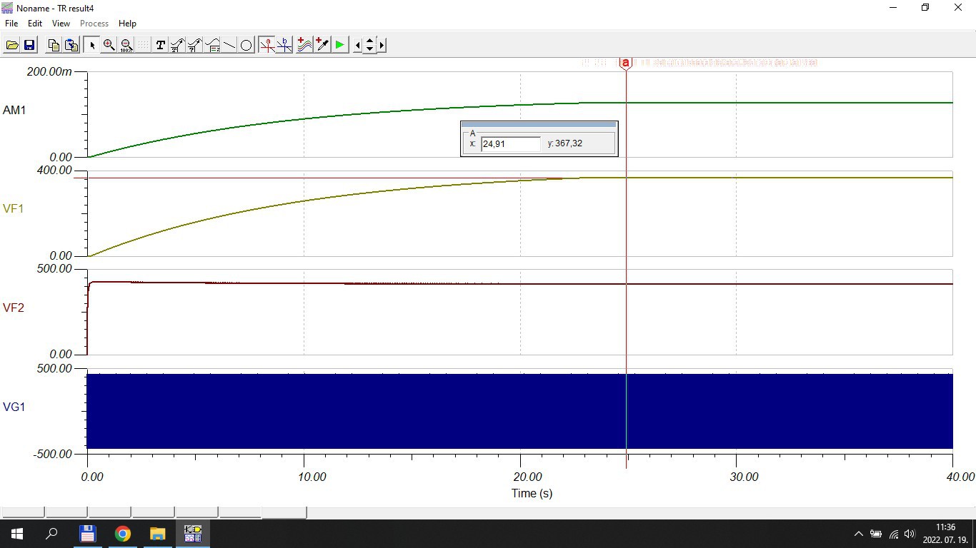Select the arrow pointer tool
Viewport: 976px width, 548px height.
click(x=91, y=45)
